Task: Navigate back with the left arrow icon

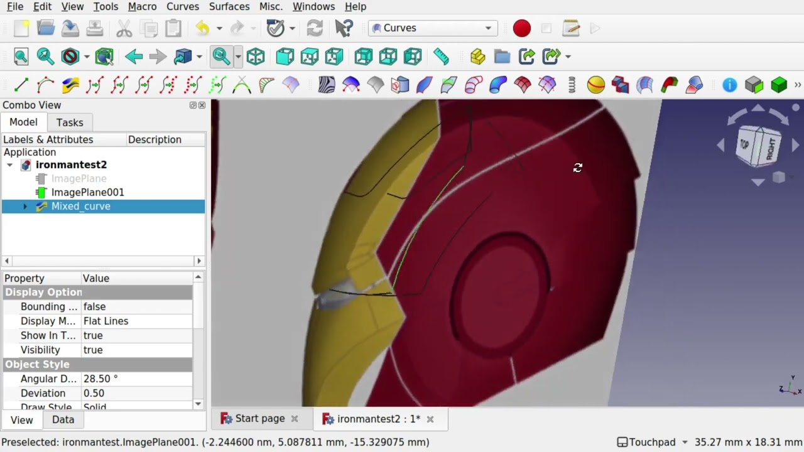Action: tap(134, 56)
